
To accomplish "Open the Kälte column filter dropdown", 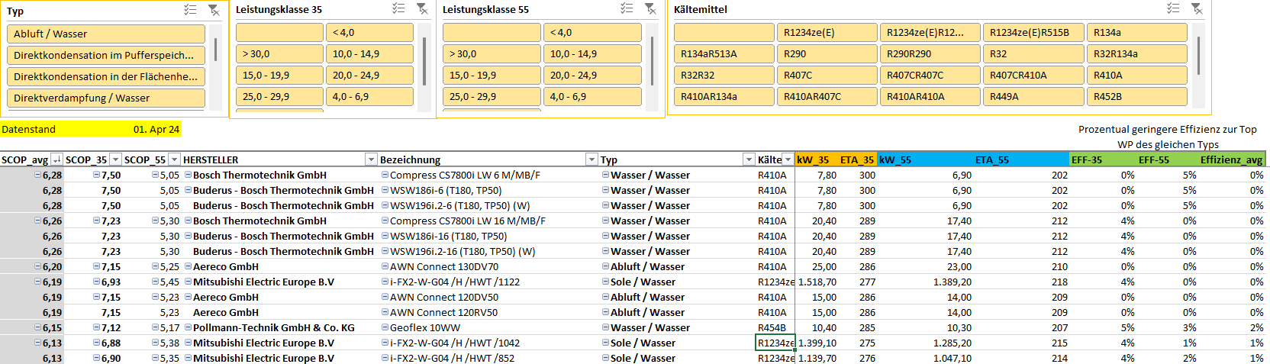I will pyautogui.click(x=788, y=159).
